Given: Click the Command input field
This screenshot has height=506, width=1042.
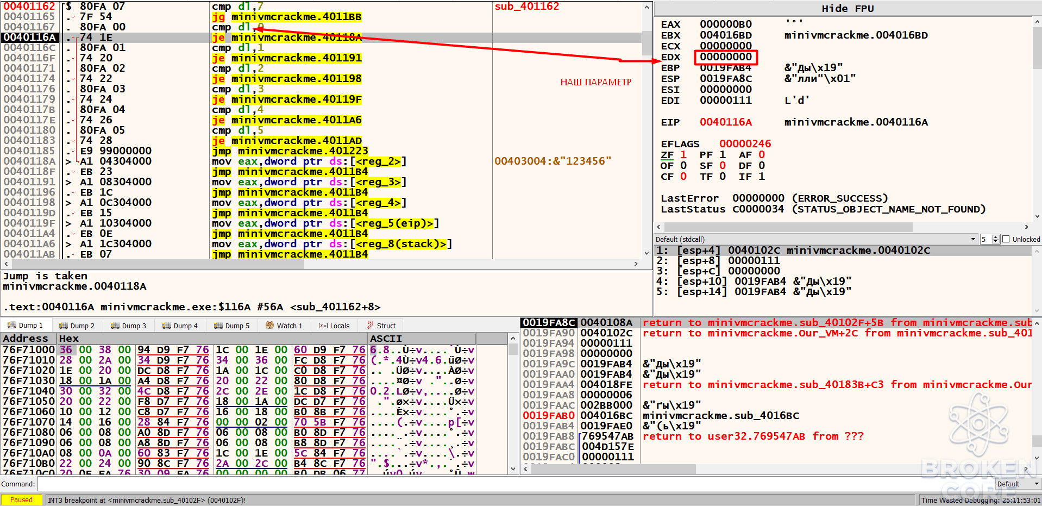Looking at the screenshot, I should pos(516,484).
